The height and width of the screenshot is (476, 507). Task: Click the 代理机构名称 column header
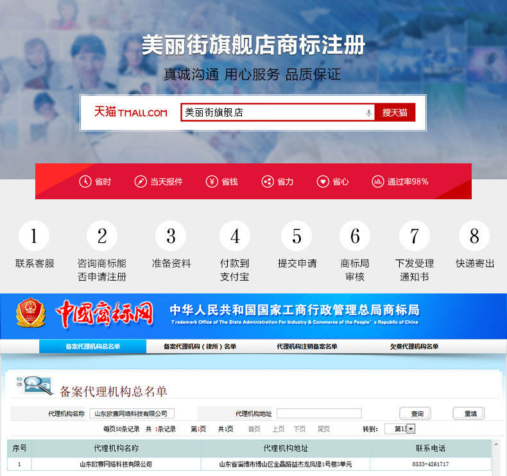116,448
